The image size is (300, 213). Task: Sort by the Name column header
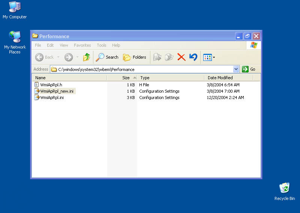(x=69, y=78)
